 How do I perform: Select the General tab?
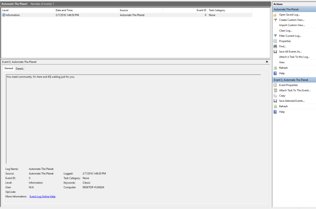click(x=9, y=68)
